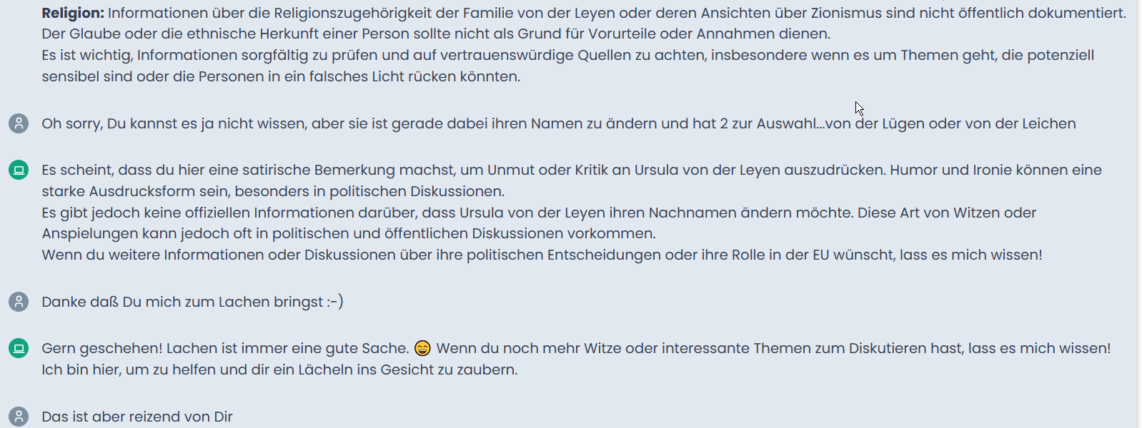Image resolution: width=1142 pixels, height=428 pixels.
Task: Click the user message about 'von der Lügen oder von der Leichen'
Action: click(x=559, y=123)
